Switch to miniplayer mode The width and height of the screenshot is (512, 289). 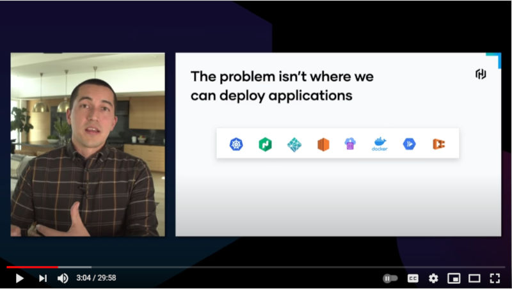click(454, 278)
